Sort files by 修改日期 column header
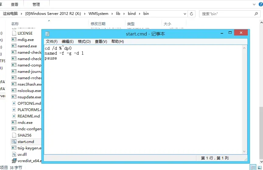Screen dimensions: 263x170 coord(98,24)
